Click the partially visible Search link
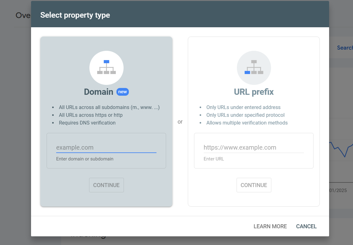Viewport: 353px width, 245px height. 345,48
